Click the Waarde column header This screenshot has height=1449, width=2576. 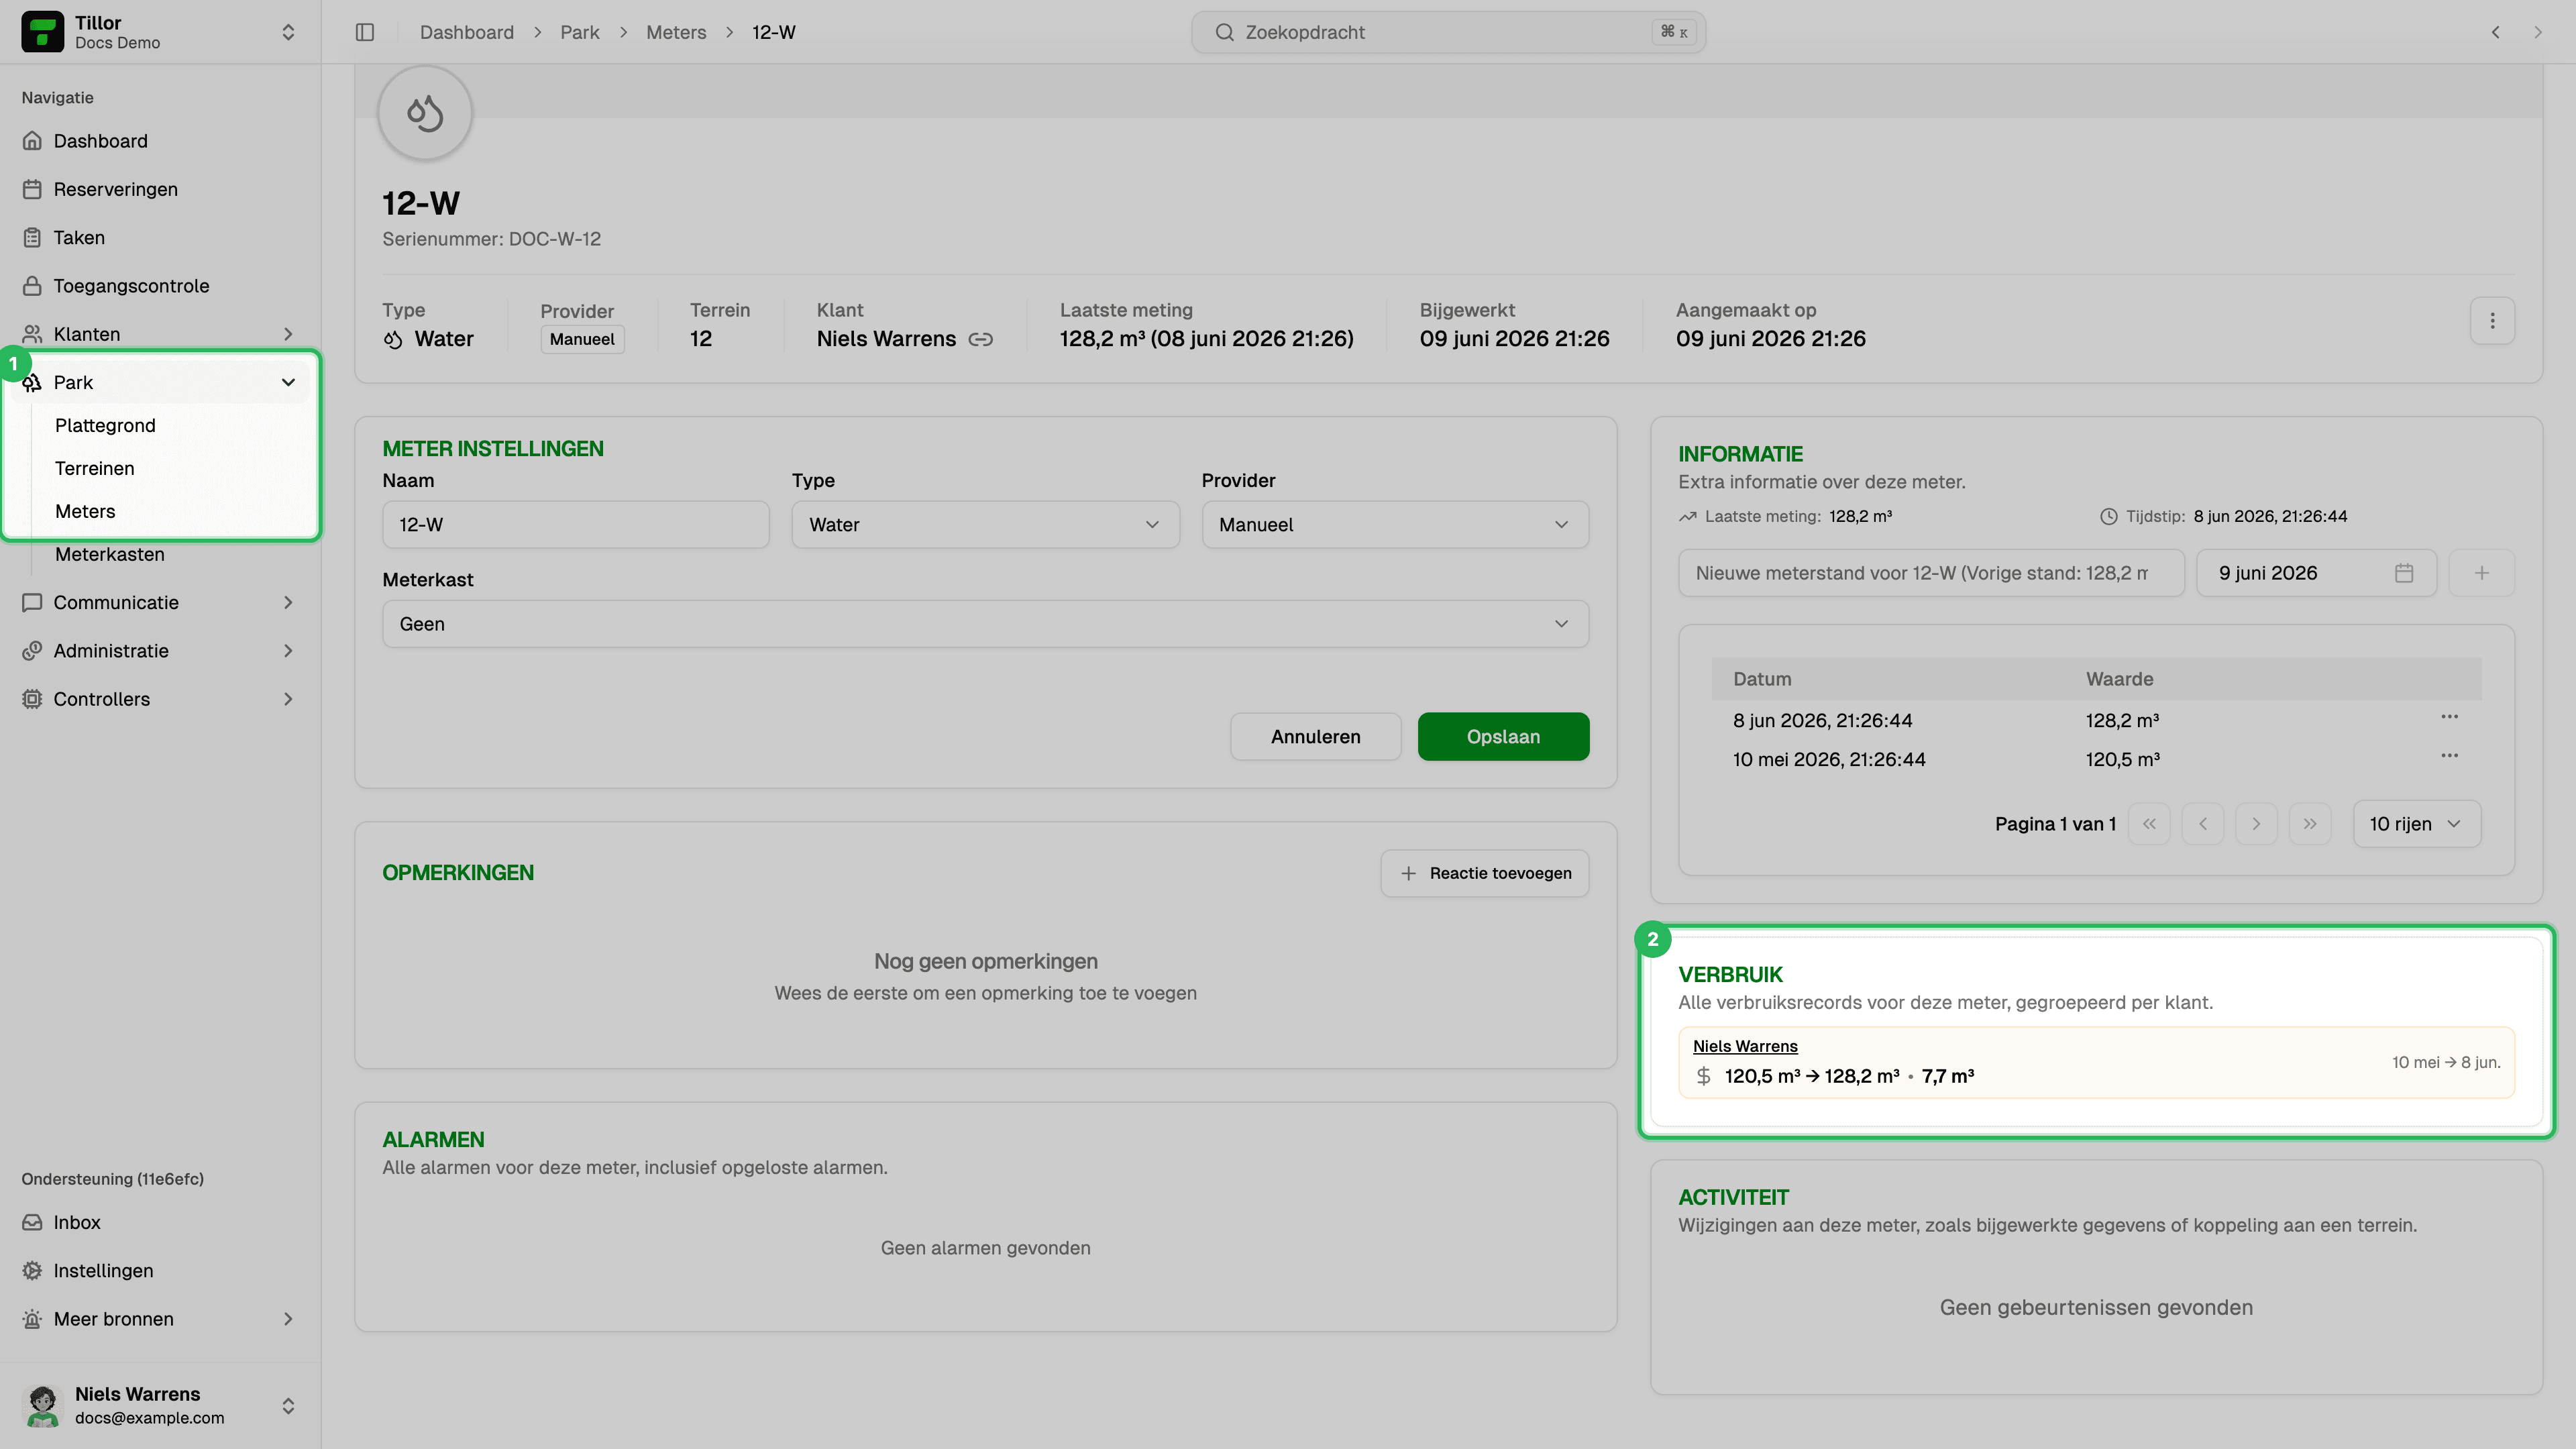[x=2119, y=679]
